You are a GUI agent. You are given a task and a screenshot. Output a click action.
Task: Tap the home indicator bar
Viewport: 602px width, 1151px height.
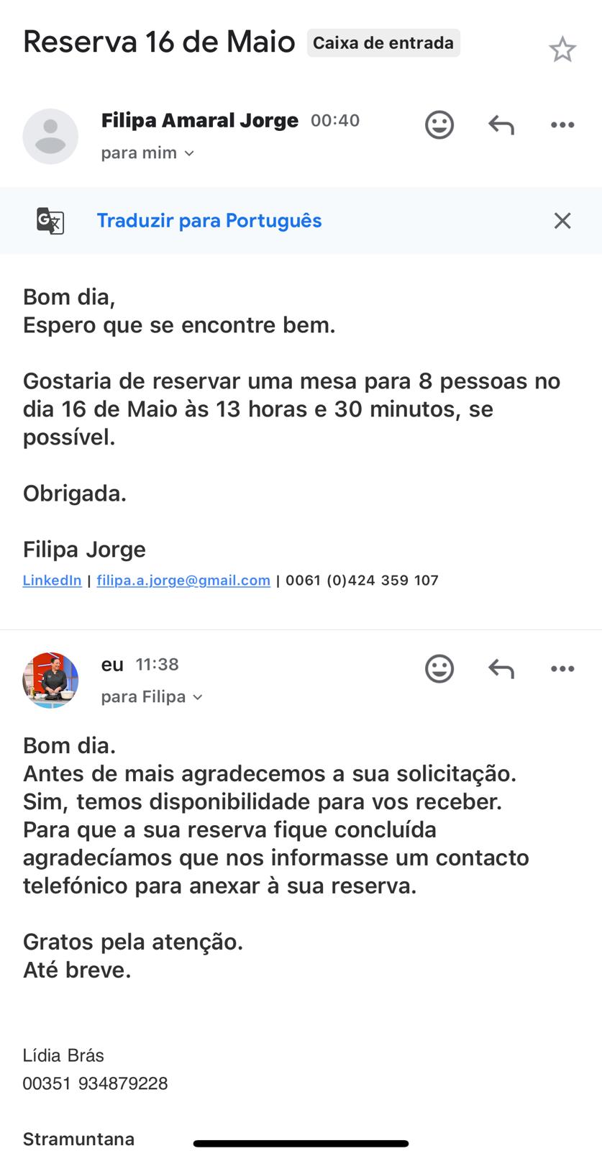[301, 1143]
